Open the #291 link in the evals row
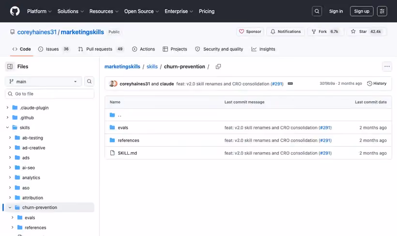 coord(325,127)
